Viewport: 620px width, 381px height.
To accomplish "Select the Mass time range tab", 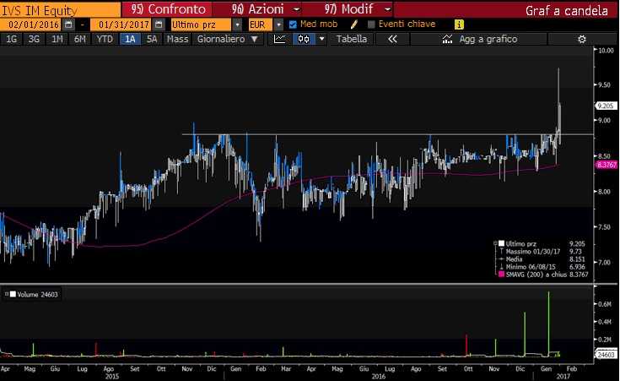I will pyautogui.click(x=177, y=39).
